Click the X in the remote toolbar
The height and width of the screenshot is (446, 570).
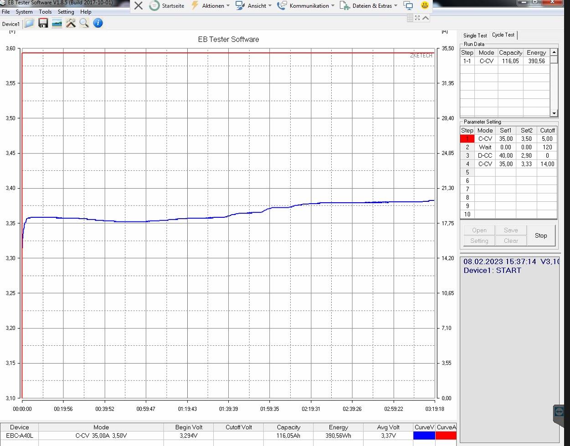[x=139, y=5]
